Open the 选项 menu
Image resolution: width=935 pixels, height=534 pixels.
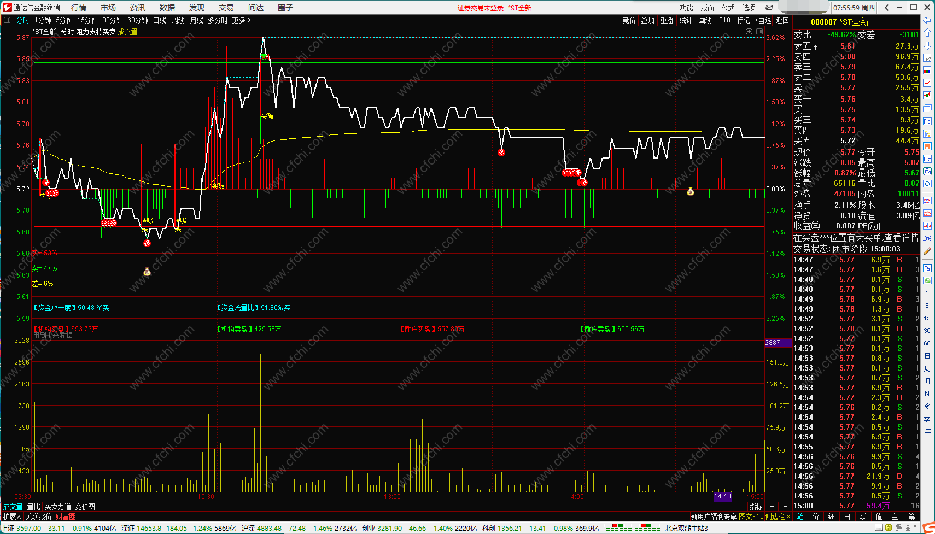(749, 8)
